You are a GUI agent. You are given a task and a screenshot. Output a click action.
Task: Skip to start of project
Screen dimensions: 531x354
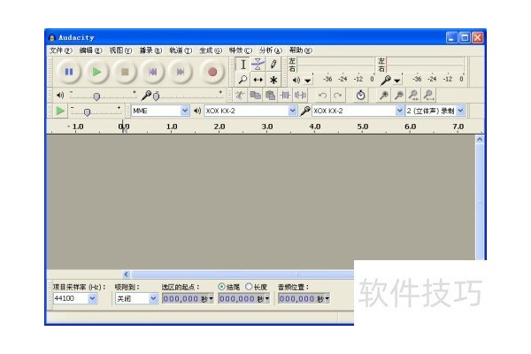[152, 72]
